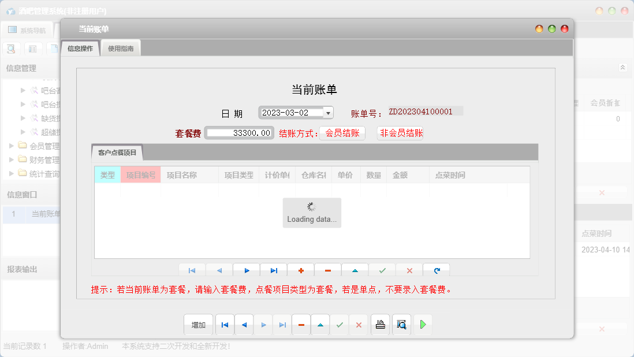Screen dimensions: 634x357
Task: Click the first-record navigation icon in the bottom toolbar
Action: click(x=225, y=324)
